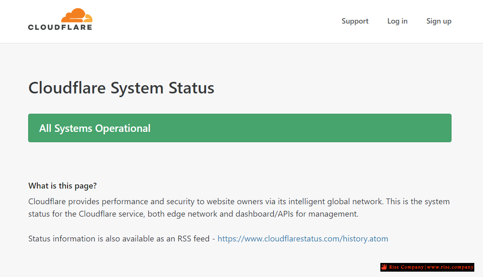Click the Cloudflare cloud logo

[60, 19]
